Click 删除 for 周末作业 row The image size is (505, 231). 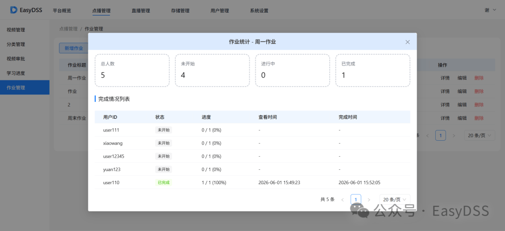click(x=479, y=118)
